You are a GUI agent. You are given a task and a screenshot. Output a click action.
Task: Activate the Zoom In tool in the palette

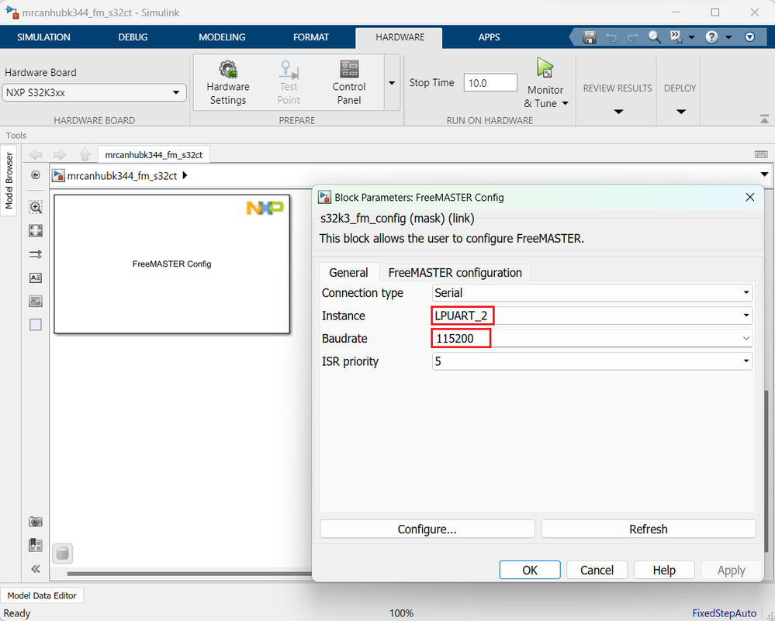click(36, 207)
